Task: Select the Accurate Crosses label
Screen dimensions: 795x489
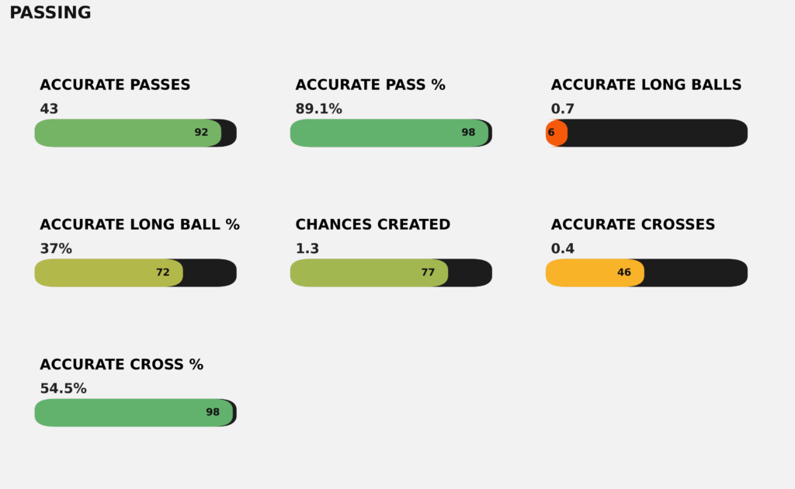Action: click(633, 225)
